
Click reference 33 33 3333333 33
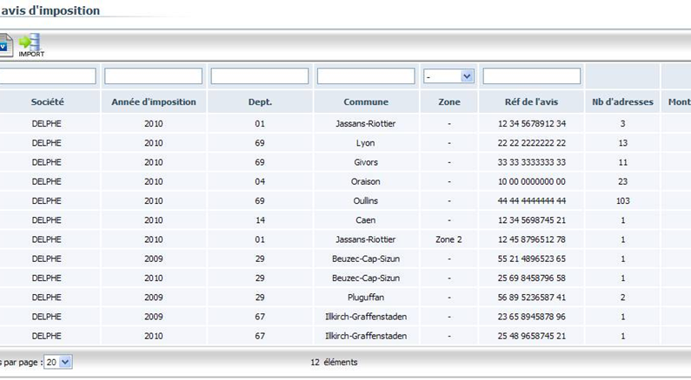tap(531, 162)
